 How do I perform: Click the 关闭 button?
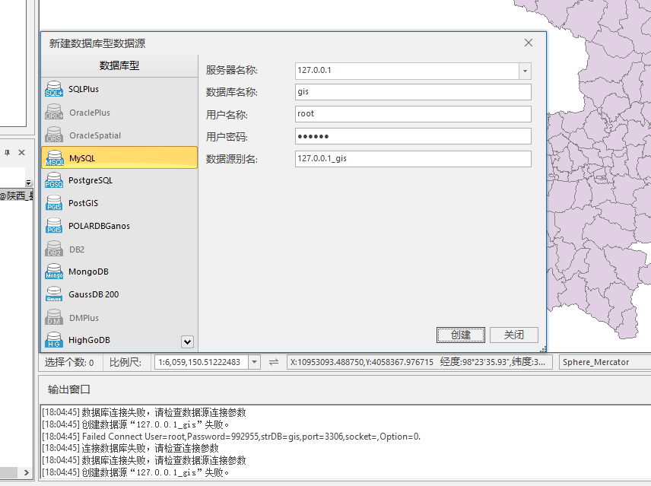tap(513, 335)
